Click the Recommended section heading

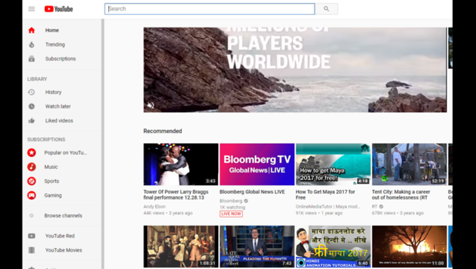pos(163,131)
